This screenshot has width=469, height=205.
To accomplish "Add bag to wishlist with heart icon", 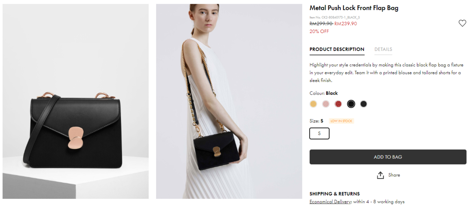I will (x=462, y=23).
